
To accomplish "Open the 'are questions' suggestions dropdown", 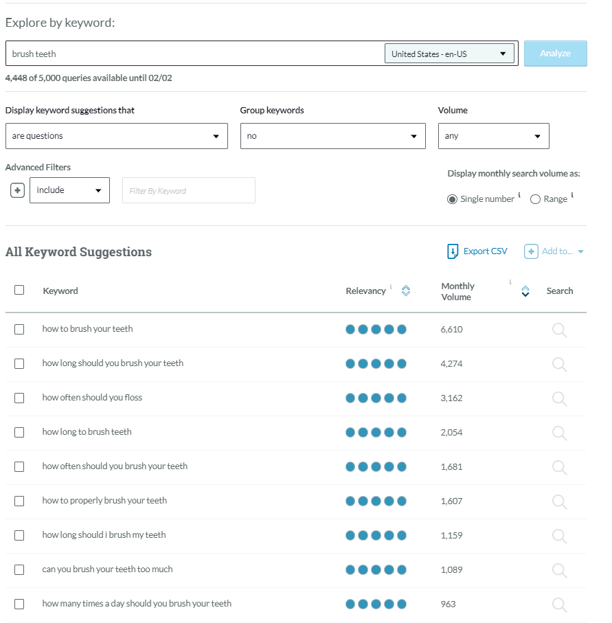I will pyautogui.click(x=117, y=136).
